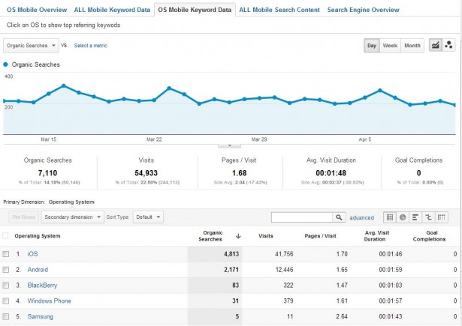
Task: Click the Operating System primary dimension
Action: click(71, 202)
